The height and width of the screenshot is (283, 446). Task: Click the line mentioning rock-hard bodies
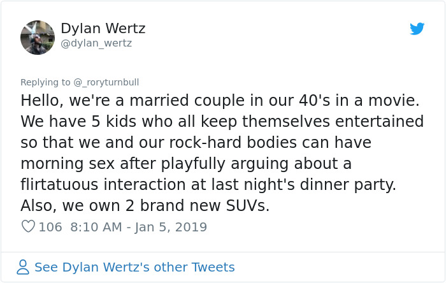coord(196,143)
